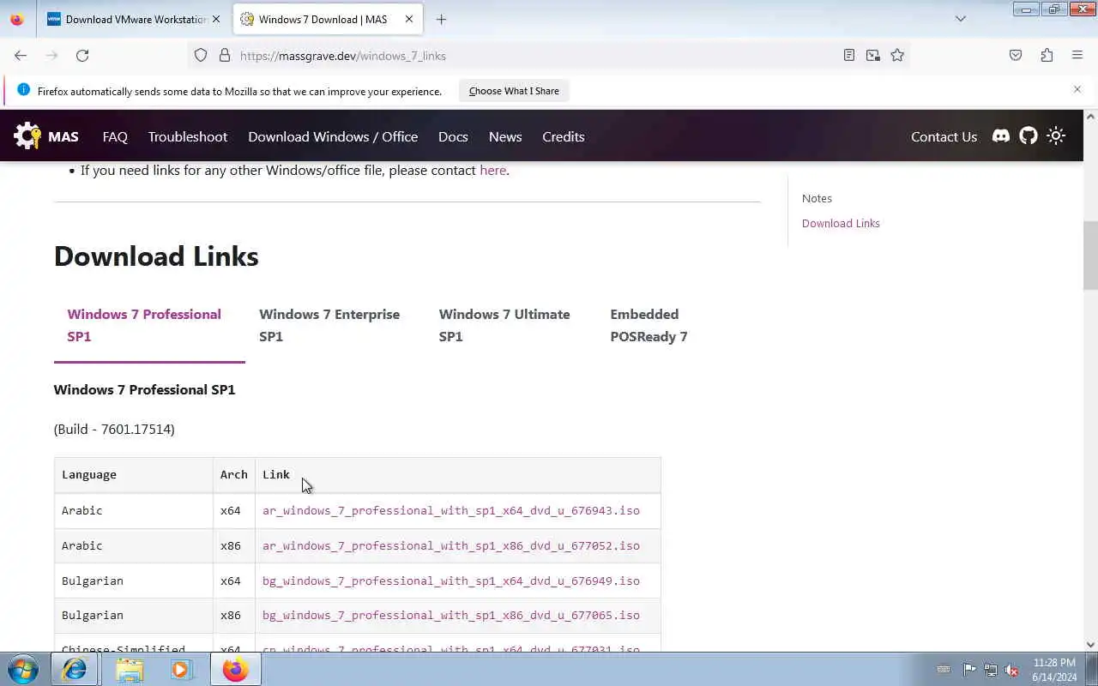Image resolution: width=1098 pixels, height=686 pixels.
Task: Open the tracking protection shield icon
Action: pos(201,55)
